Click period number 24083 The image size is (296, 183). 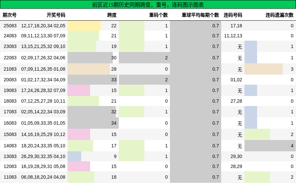click(10, 36)
